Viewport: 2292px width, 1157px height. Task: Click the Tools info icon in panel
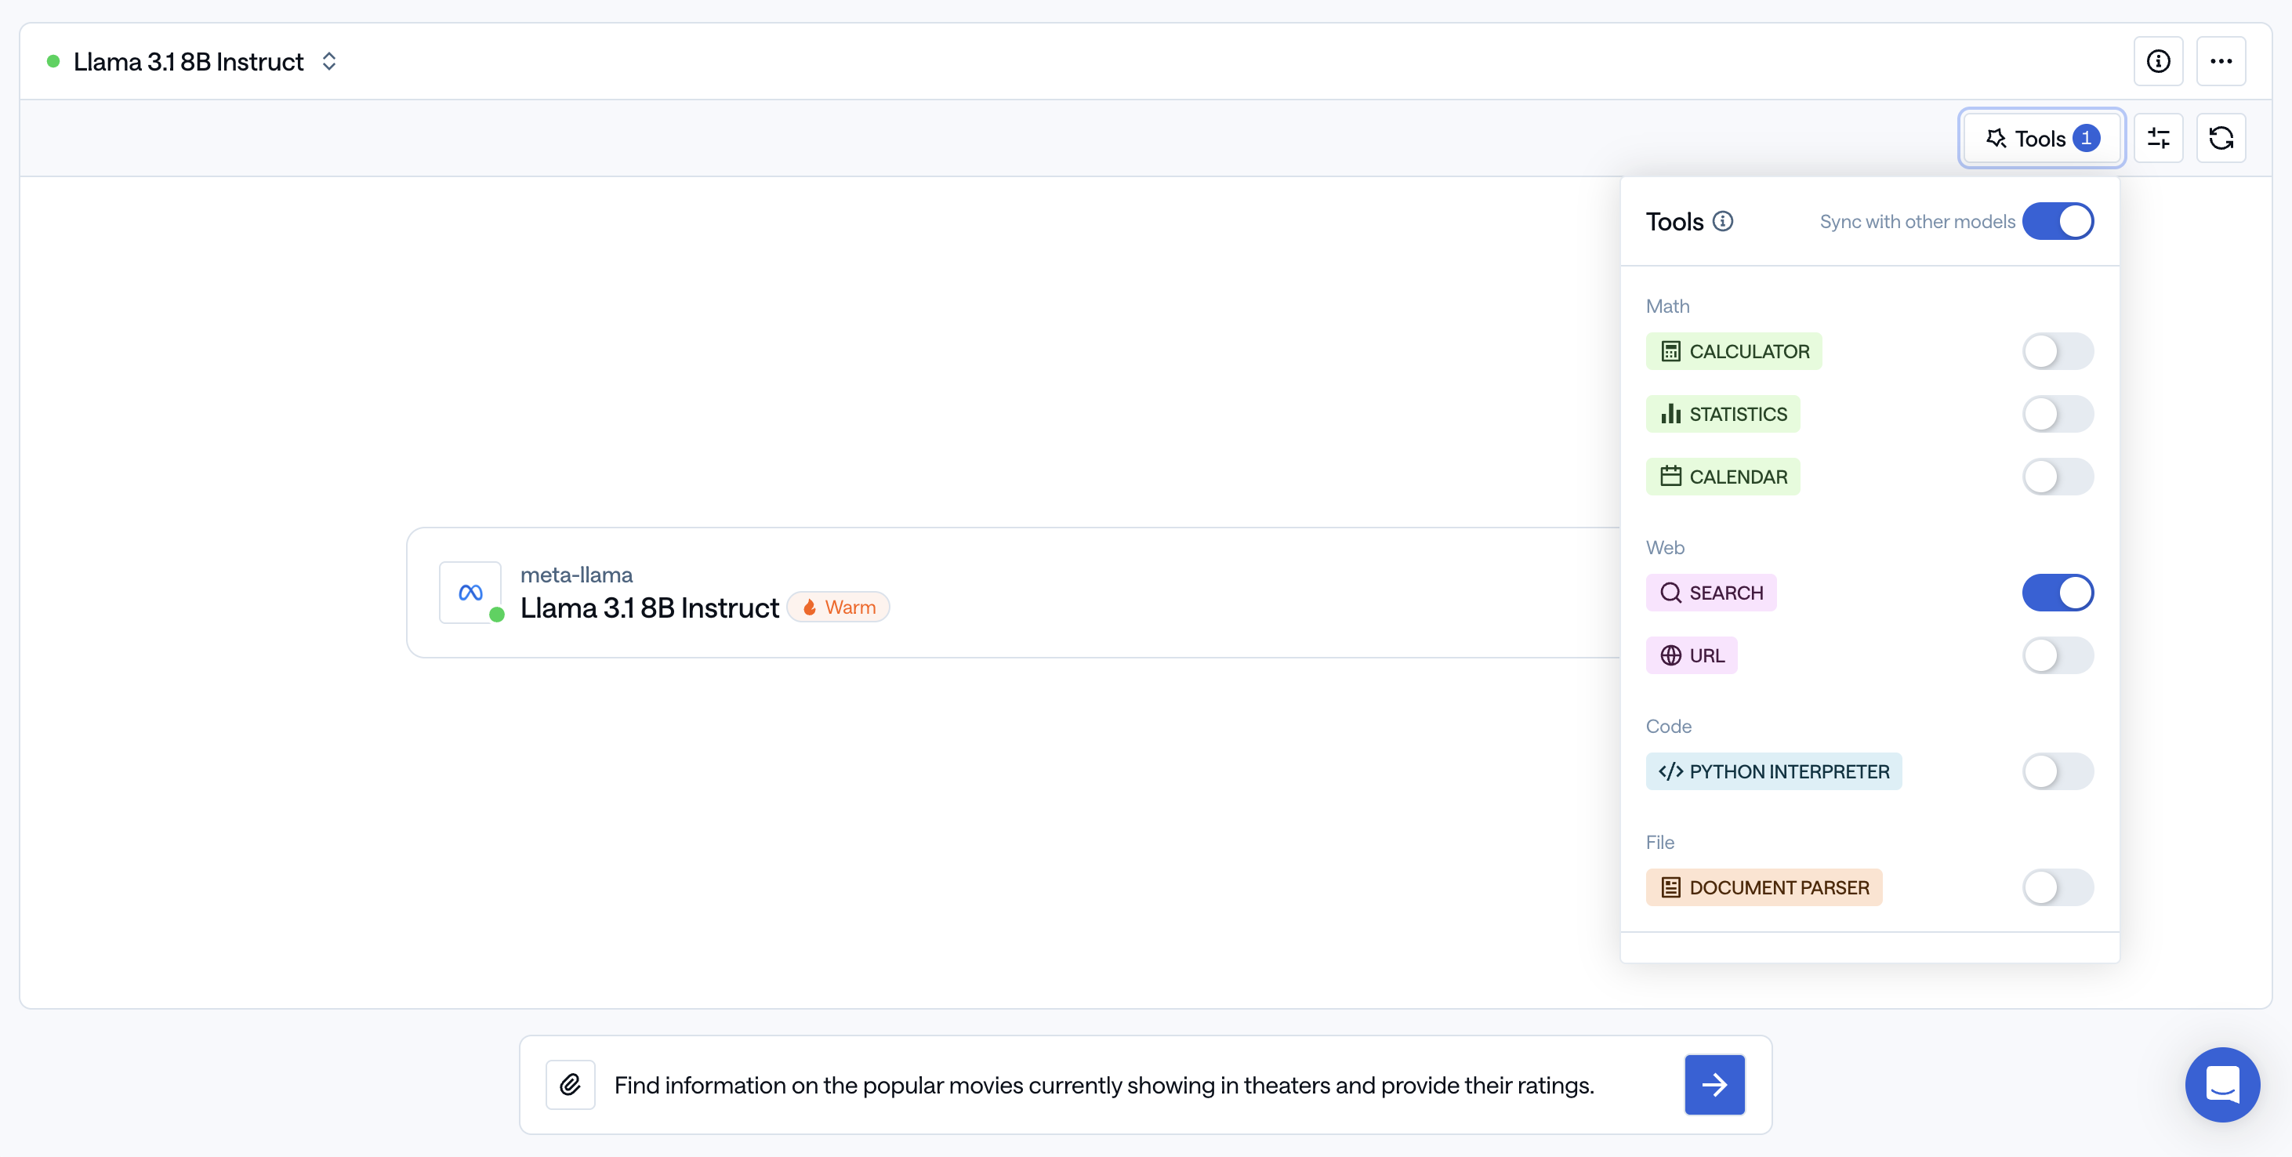pyautogui.click(x=1723, y=222)
